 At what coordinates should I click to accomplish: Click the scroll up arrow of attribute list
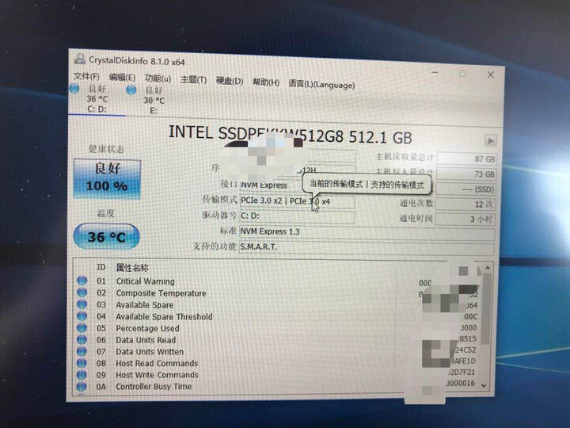(x=488, y=268)
